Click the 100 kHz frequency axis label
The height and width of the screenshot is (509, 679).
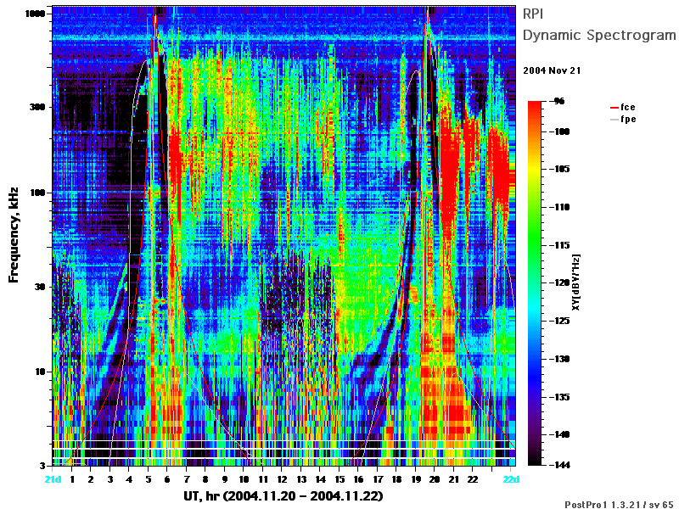(37, 193)
